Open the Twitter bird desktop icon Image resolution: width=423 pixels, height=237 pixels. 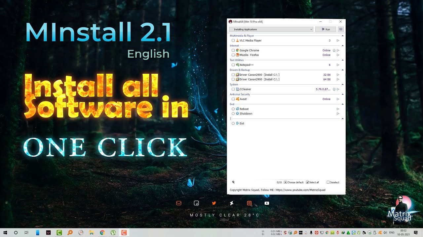pos(214,203)
